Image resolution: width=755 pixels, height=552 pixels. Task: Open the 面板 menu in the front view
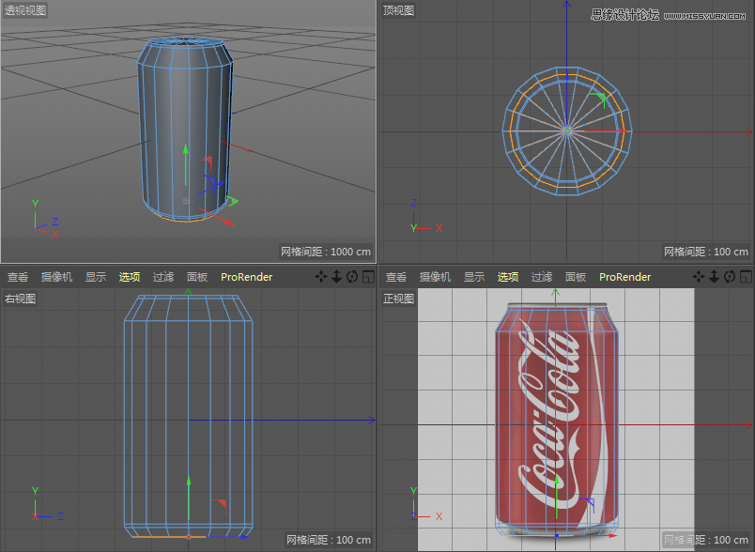click(x=576, y=277)
